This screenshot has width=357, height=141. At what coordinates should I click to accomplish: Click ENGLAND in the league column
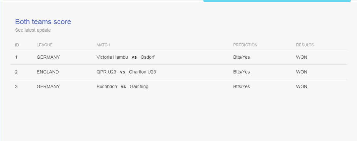(x=47, y=72)
